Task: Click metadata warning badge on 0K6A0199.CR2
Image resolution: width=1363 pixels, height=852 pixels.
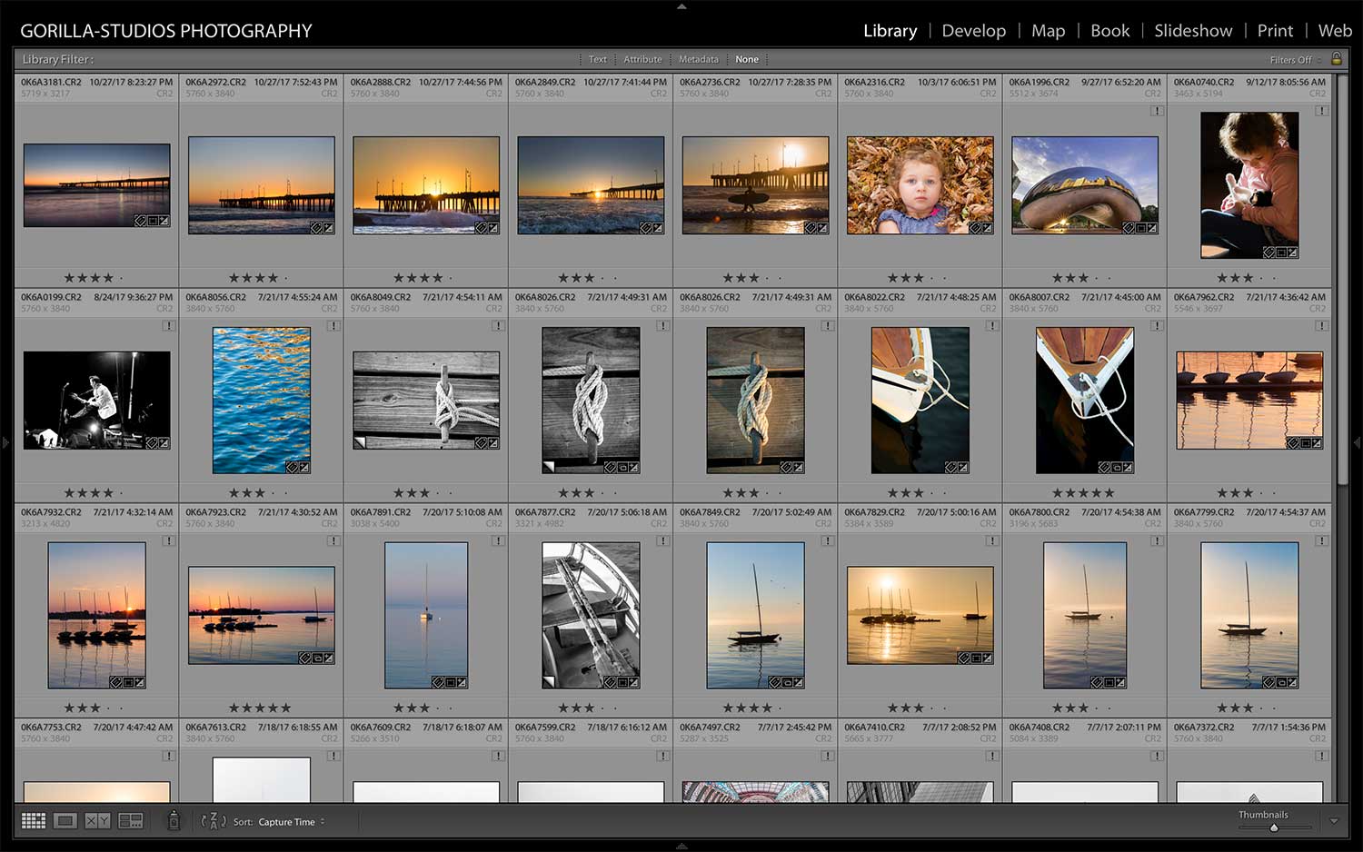Action: tap(169, 326)
